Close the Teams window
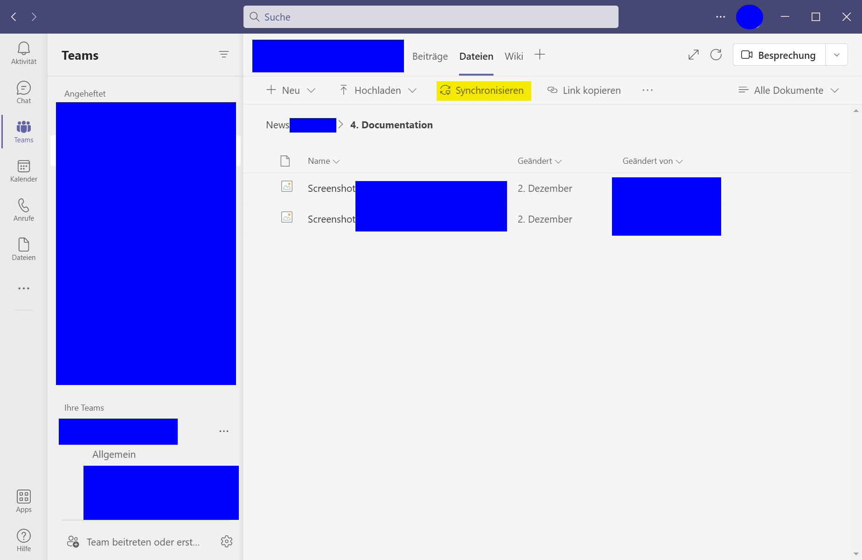862x560 pixels. point(847,17)
